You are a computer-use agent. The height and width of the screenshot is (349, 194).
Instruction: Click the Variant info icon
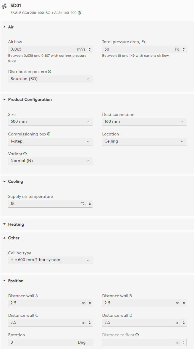(25, 154)
